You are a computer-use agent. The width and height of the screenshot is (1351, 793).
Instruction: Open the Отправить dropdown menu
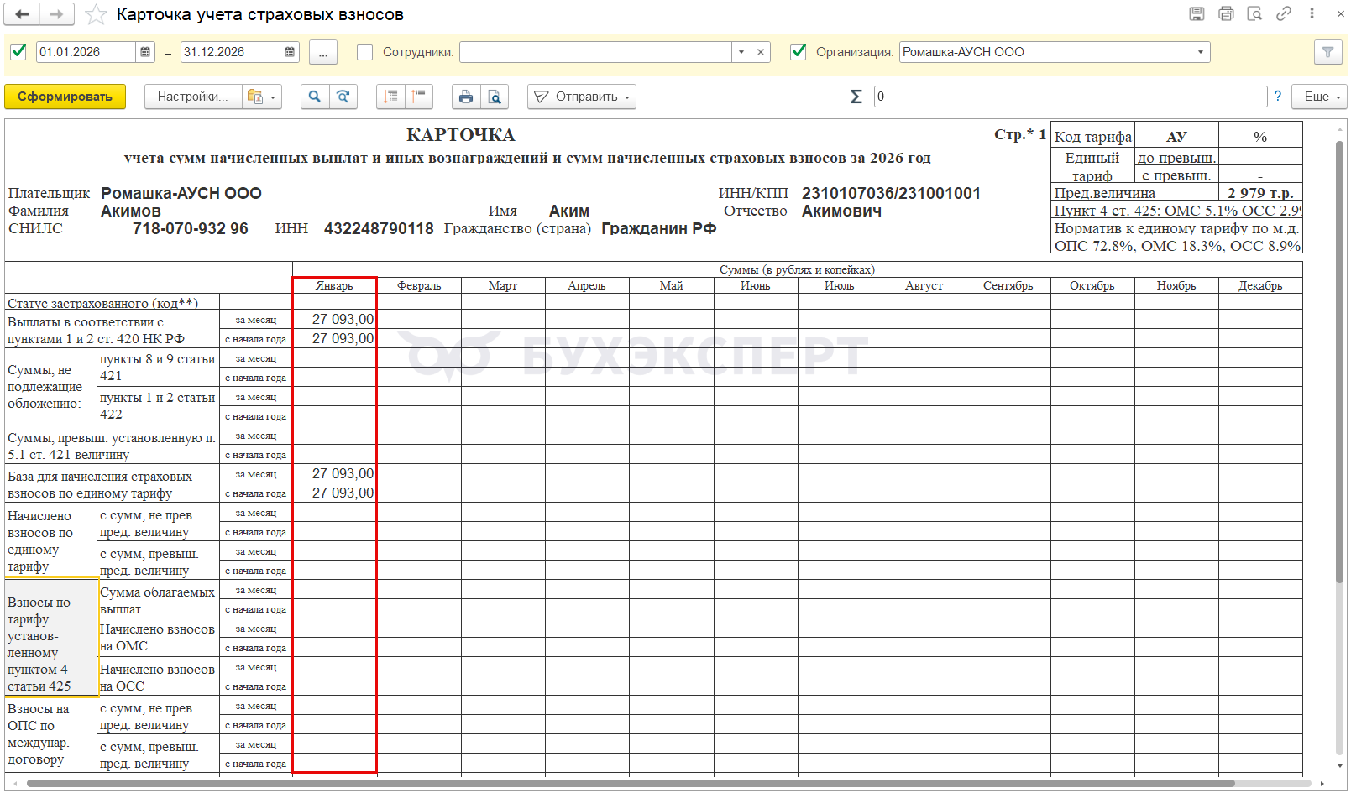(x=582, y=97)
